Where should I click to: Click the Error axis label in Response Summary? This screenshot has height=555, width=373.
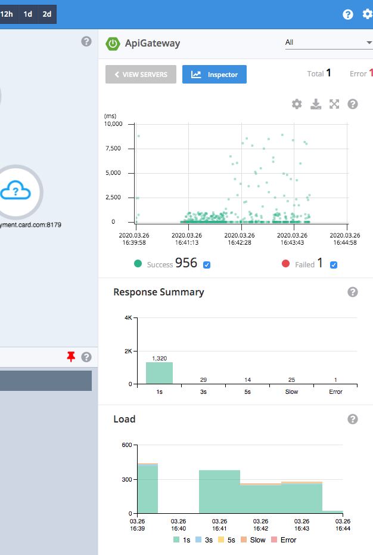click(x=335, y=391)
